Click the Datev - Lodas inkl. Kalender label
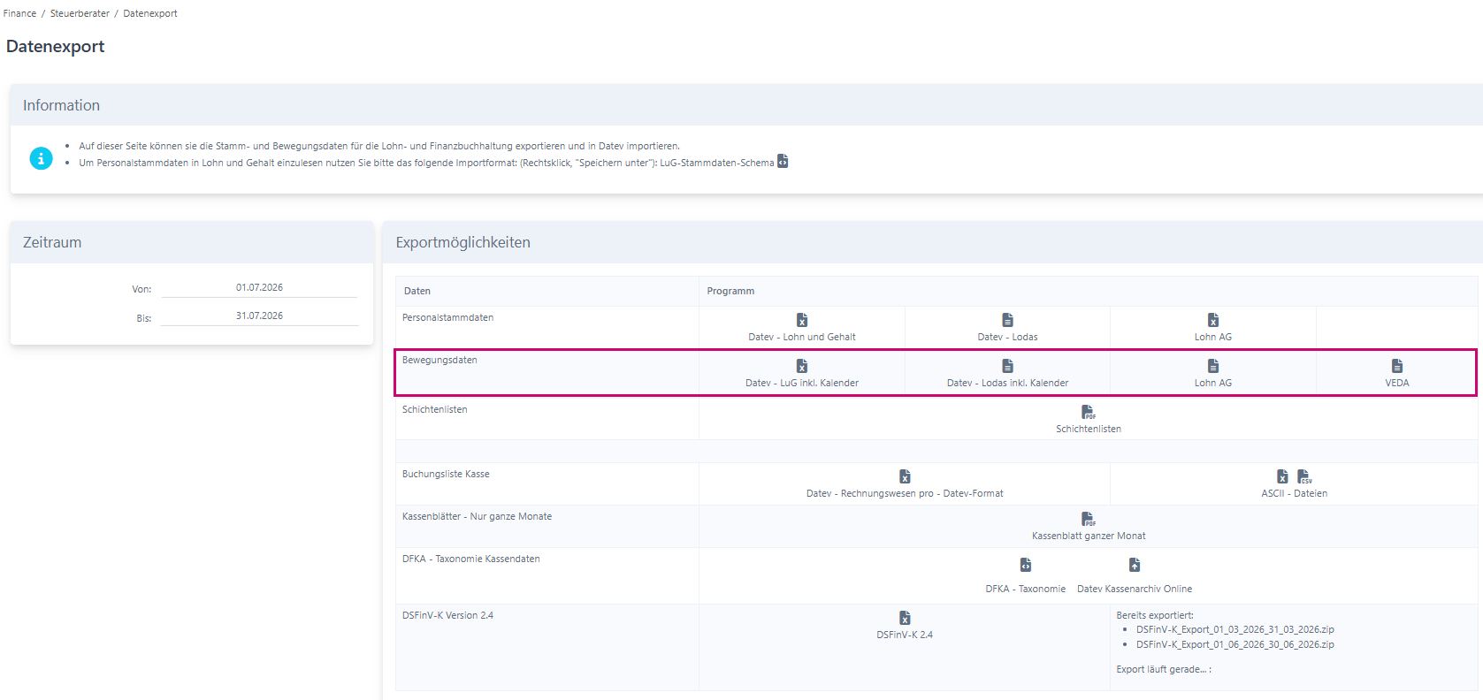The width and height of the screenshot is (1483, 700). [x=1007, y=383]
